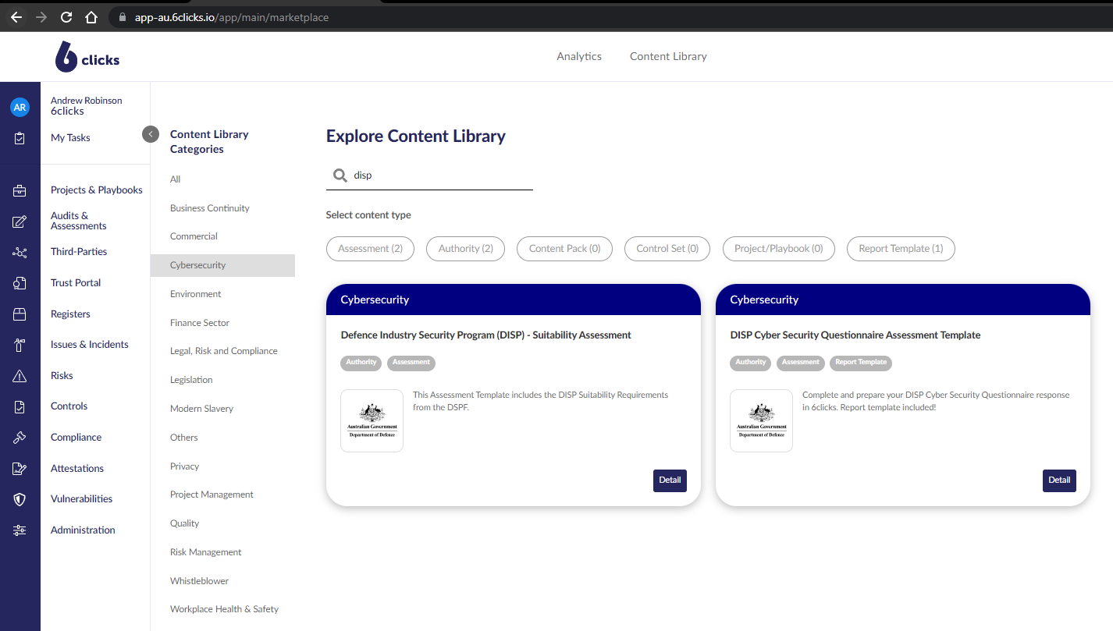1113x631 pixels.
Task: Select the Risk Management category
Action: pyautogui.click(x=206, y=552)
